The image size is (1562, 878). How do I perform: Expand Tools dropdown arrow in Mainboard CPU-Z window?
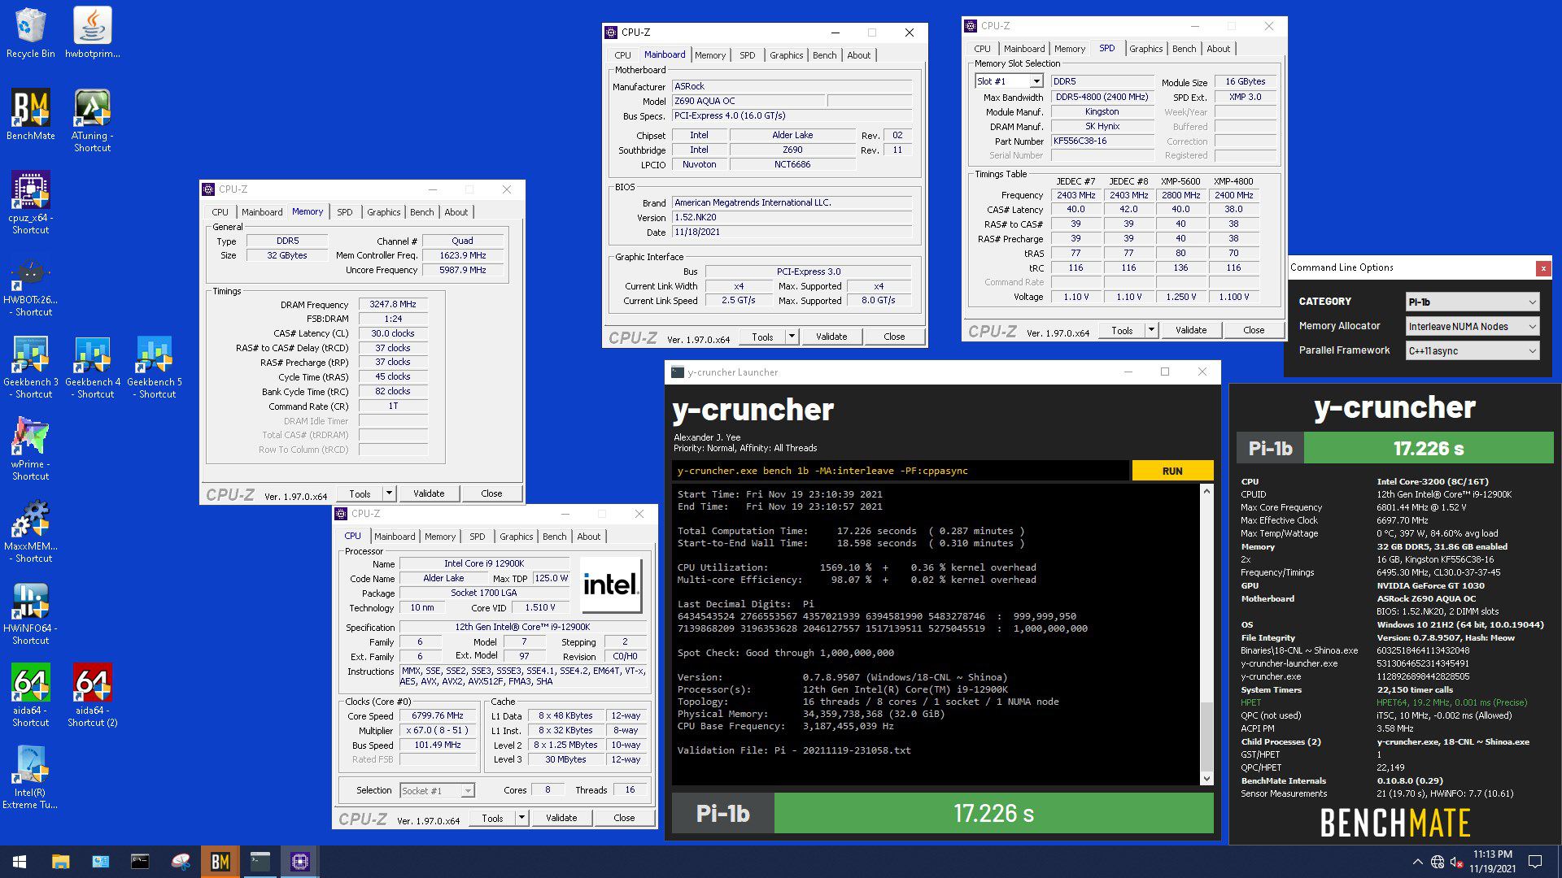pos(792,337)
